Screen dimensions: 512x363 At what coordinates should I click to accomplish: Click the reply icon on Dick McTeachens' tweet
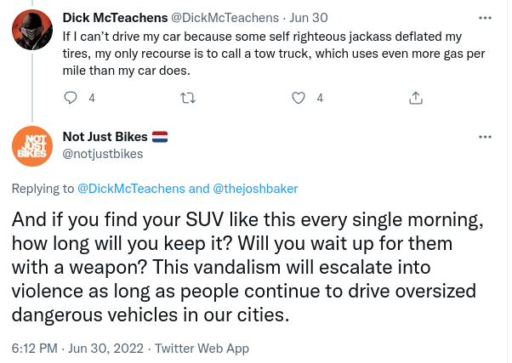click(71, 98)
